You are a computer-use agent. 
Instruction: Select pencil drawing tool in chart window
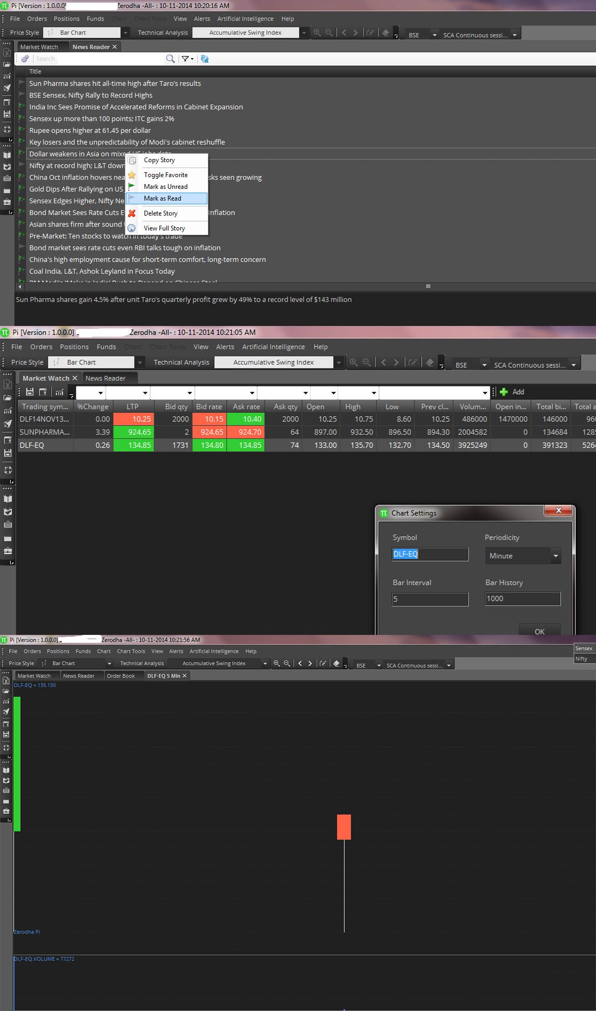pyautogui.click(x=323, y=663)
